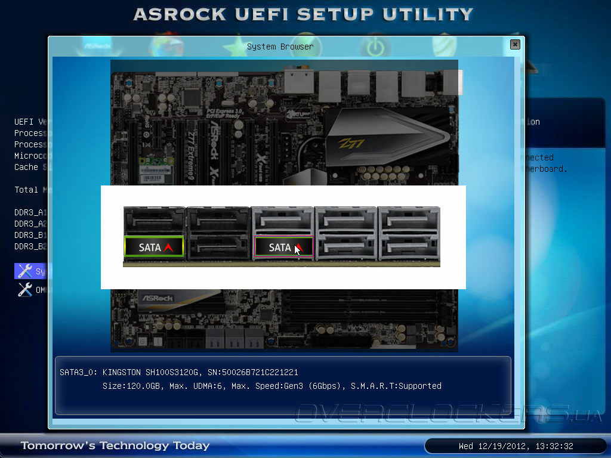This screenshot has height=458, width=611.
Task: Click the Z77 chipset heatsink on motherboard image
Action: (x=386, y=137)
